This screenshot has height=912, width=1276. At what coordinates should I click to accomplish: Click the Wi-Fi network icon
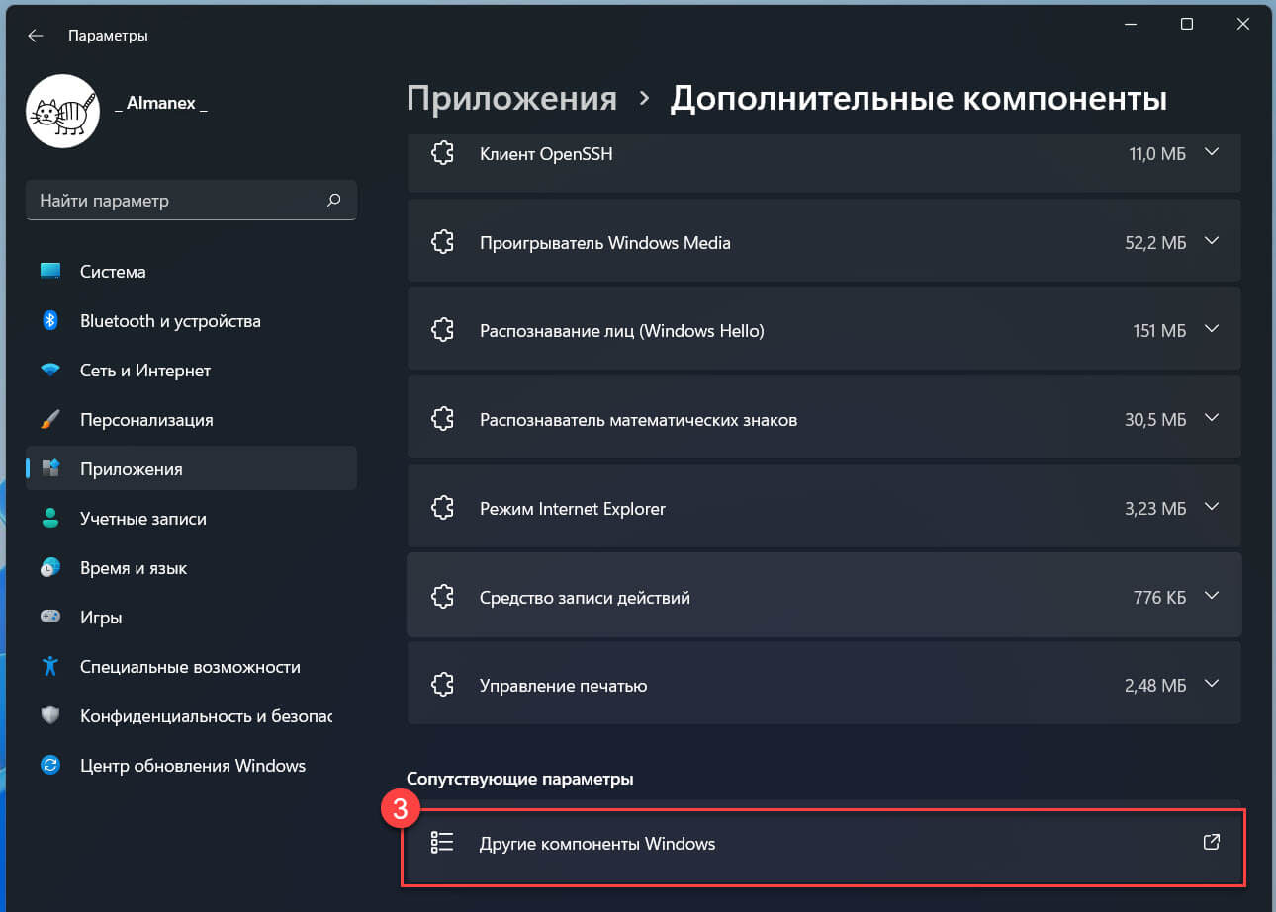(50, 370)
